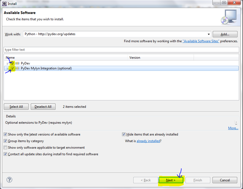Click the type filter text field

click(x=121, y=50)
